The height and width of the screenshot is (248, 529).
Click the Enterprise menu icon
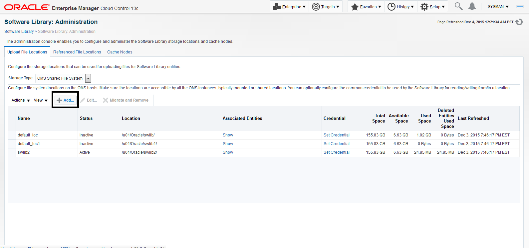pyautogui.click(x=277, y=7)
